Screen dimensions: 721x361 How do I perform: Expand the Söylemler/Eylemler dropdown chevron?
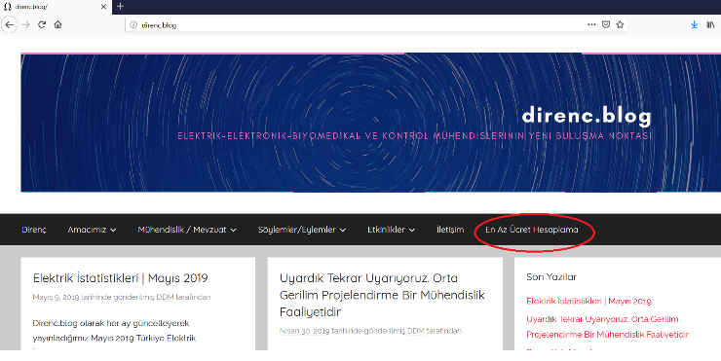pos(343,230)
